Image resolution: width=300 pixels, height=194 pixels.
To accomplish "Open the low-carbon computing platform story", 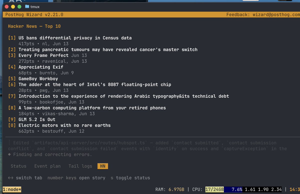I will (92, 108).
